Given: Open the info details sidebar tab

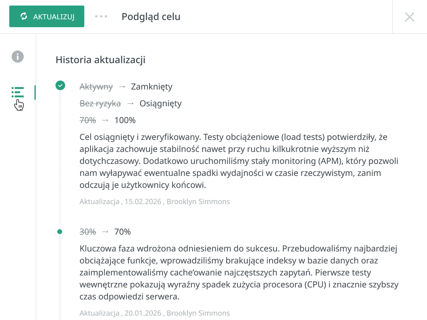Looking at the screenshot, I should click(x=18, y=57).
